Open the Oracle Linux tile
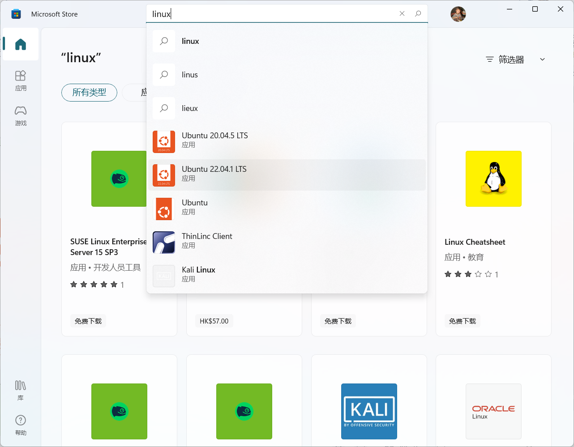 493,411
